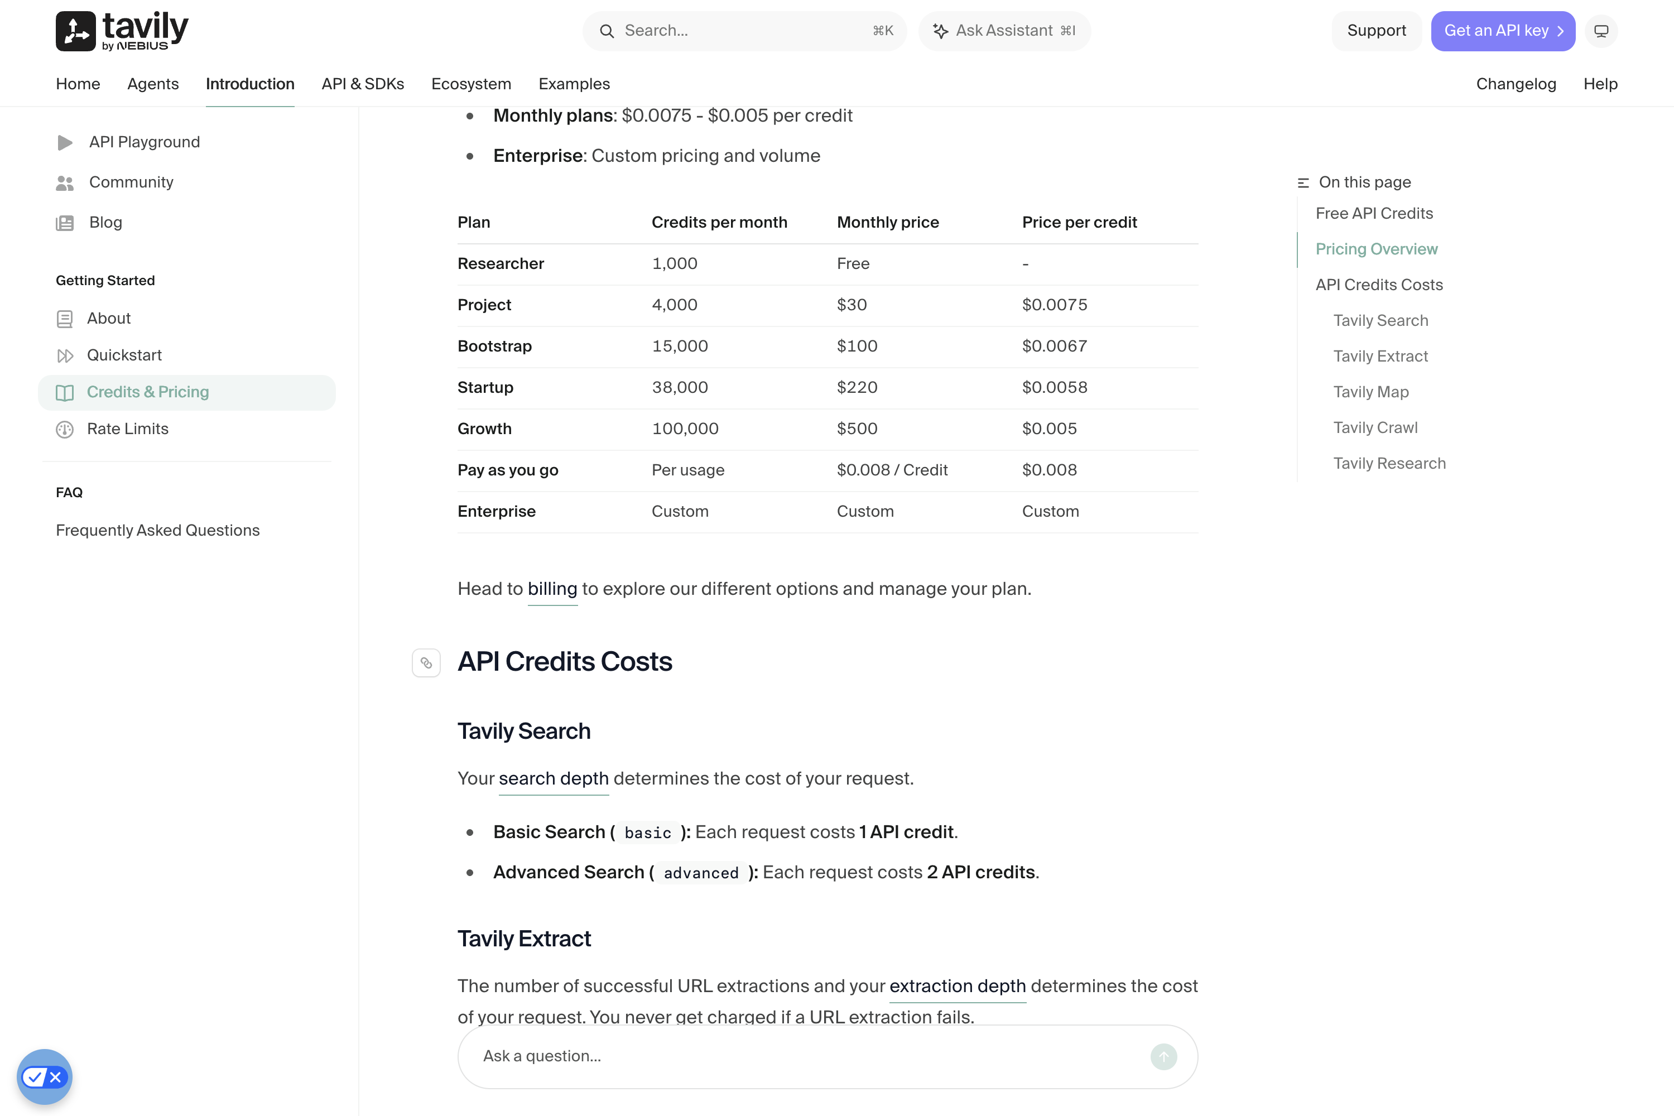
Task: Jump to Tavily Research section
Action: [x=1389, y=463]
